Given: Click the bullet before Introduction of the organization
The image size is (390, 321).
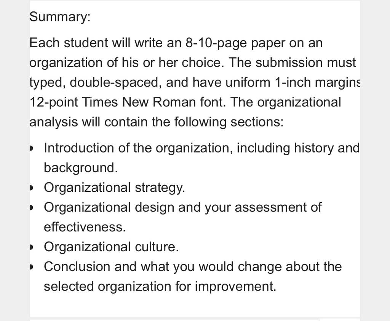Looking at the screenshot, I should click(x=31, y=148).
